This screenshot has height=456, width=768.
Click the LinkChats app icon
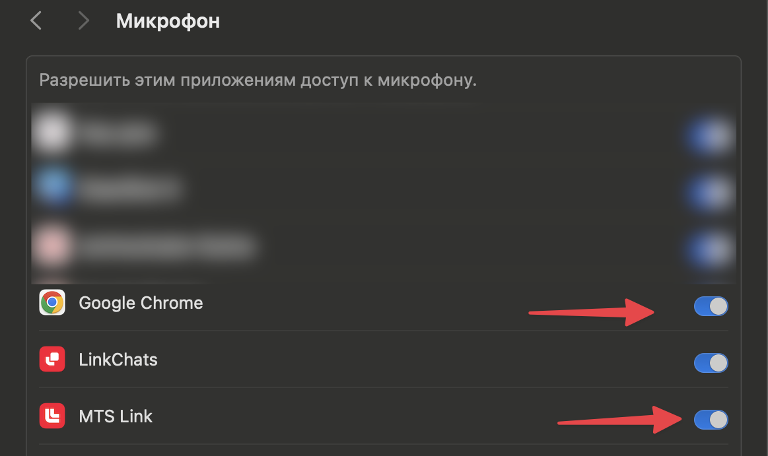tap(52, 360)
